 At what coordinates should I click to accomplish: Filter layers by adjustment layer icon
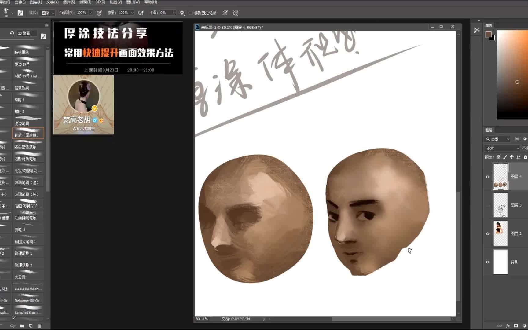[525, 139]
